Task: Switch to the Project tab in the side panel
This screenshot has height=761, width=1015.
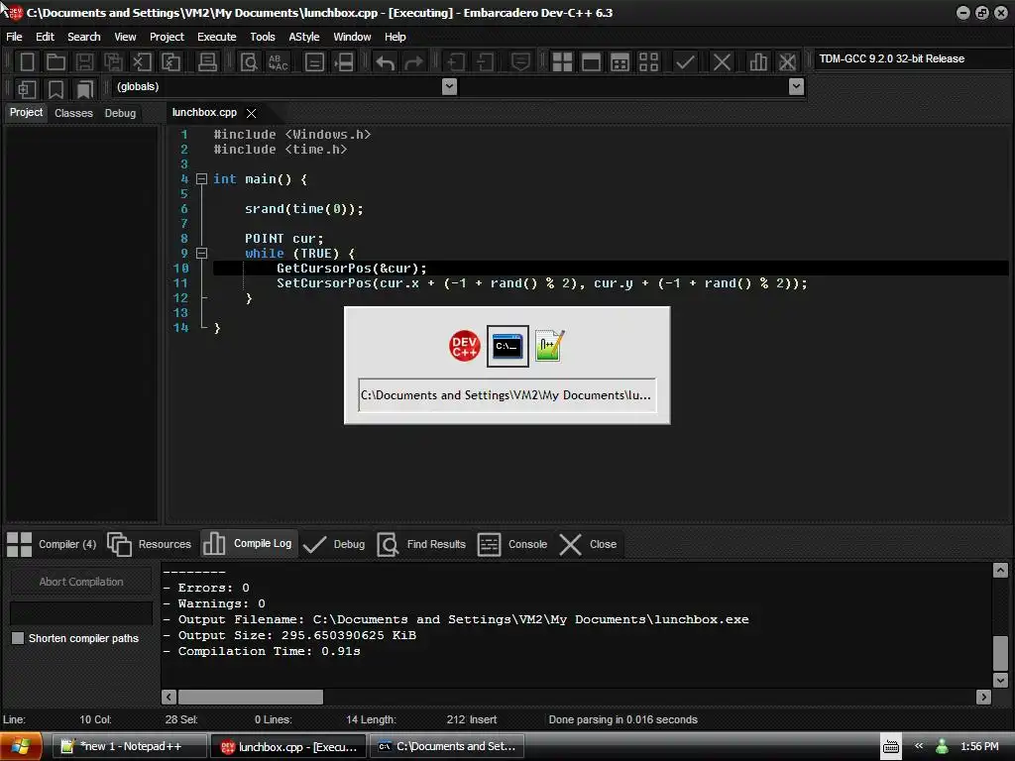Action: (26, 112)
